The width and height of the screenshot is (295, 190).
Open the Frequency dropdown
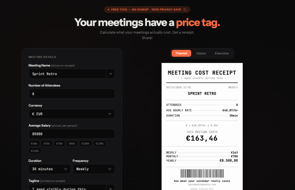[93, 169]
